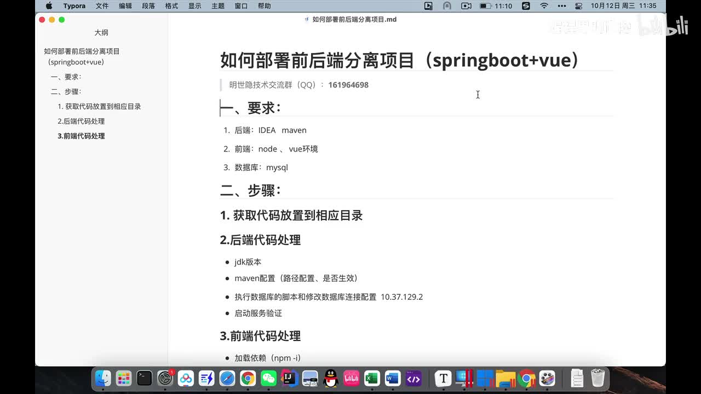The image size is (701, 394).
Task: Launch Microsoft Word from the dock
Action: tap(393, 378)
